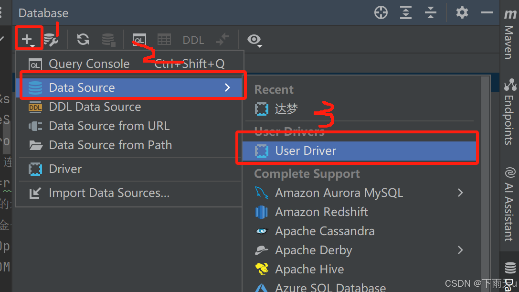This screenshot has height=292, width=519.
Task: Click the Amazon Aurora MySQL dolphin icon
Action: click(x=262, y=193)
